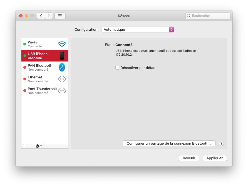Click Configurer un partage de connexion Bluetooth
The height and width of the screenshot is (187, 248).
(x=169, y=144)
